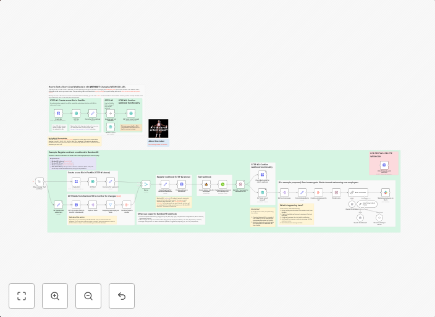
Task: Click the undo arrow canvas button
Action: click(122, 296)
